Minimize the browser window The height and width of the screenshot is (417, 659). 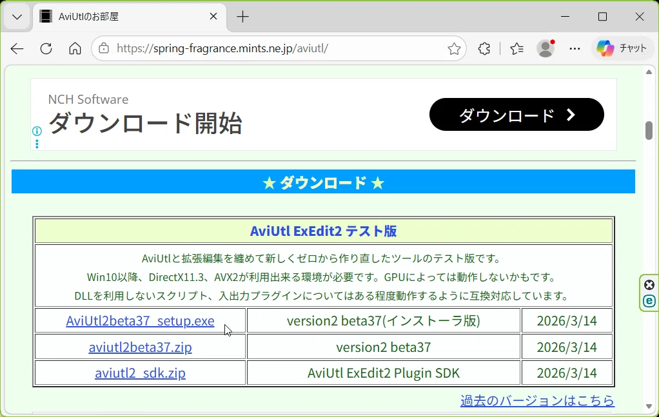click(566, 16)
